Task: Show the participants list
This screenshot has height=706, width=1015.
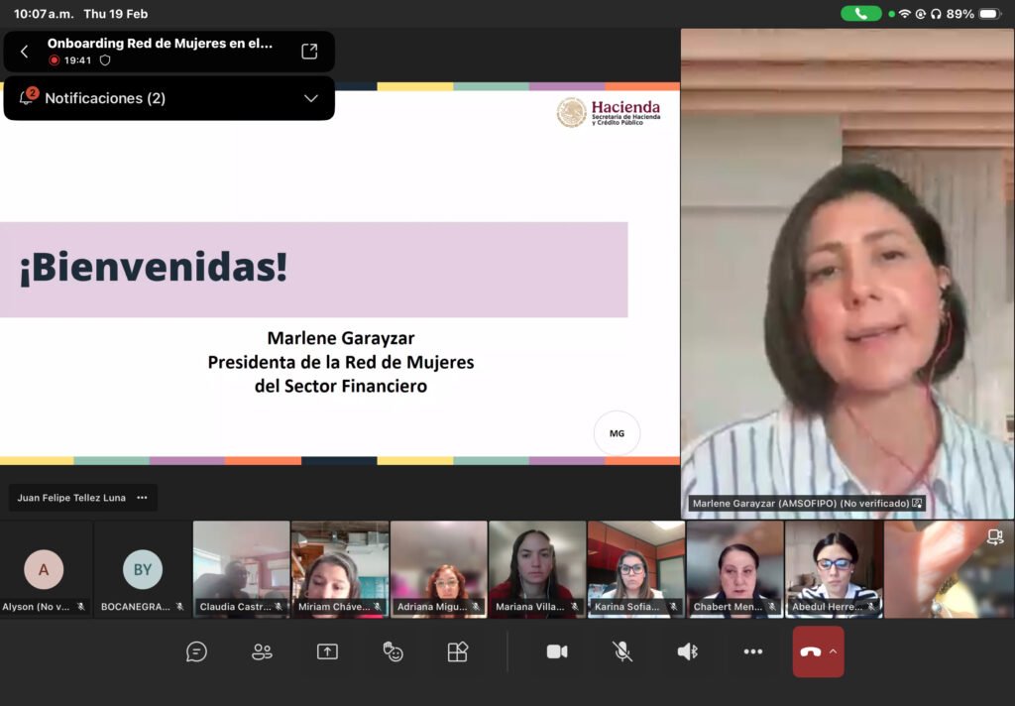Action: [262, 651]
